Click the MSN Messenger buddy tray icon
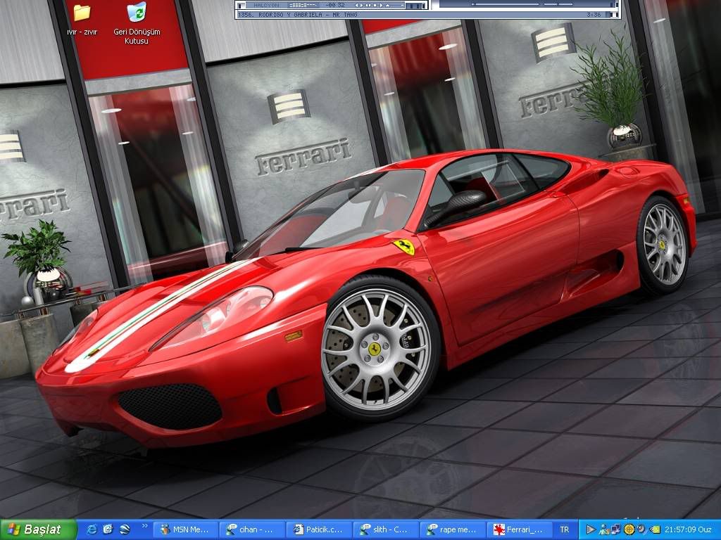 tap(603, 529)
